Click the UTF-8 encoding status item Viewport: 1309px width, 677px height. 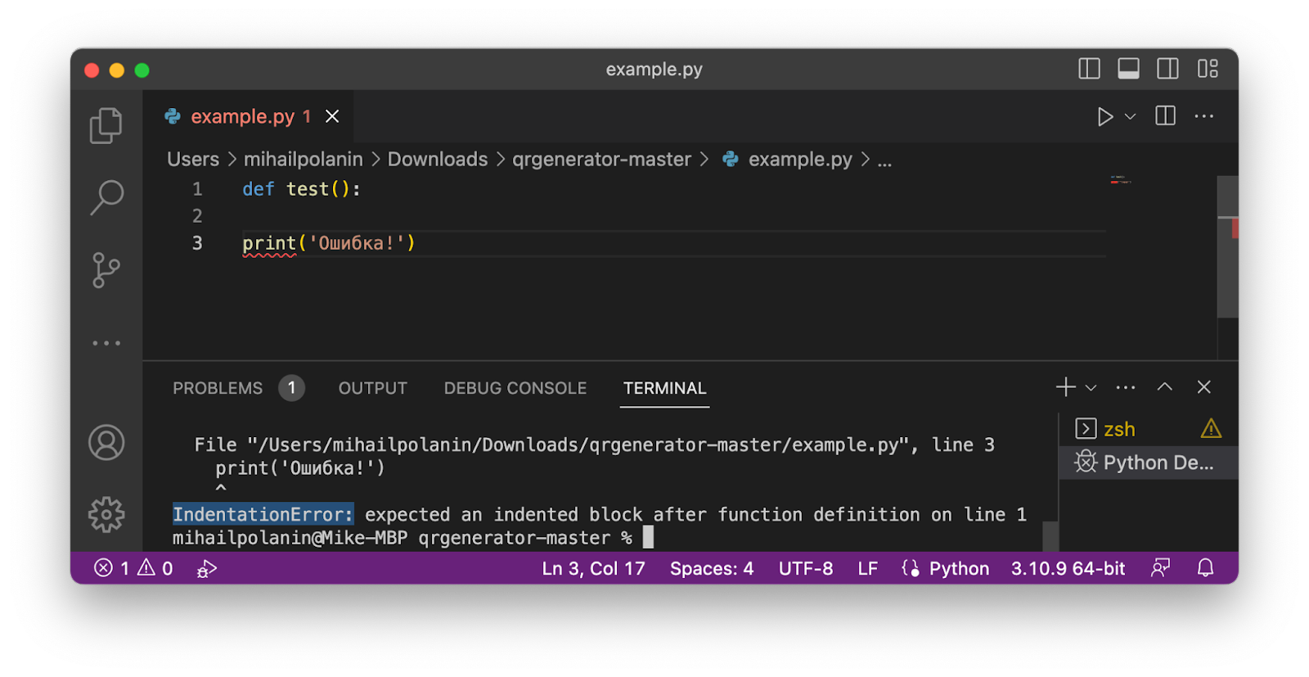coord(805,568)
